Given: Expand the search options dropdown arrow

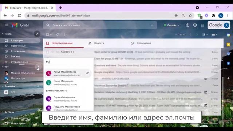Looking at the screenshot, I should click(152, 25).
